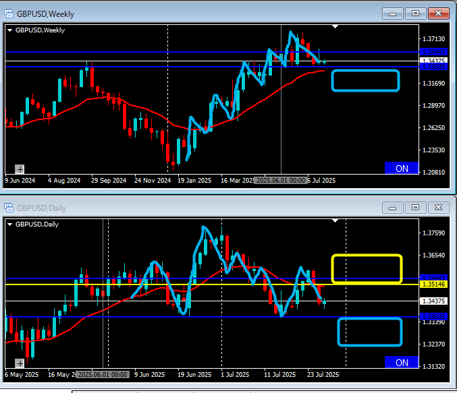Click the 1.26250 price scale value in the Weekly chart
This screenshot has height=393, width=457.
[433, 128]
